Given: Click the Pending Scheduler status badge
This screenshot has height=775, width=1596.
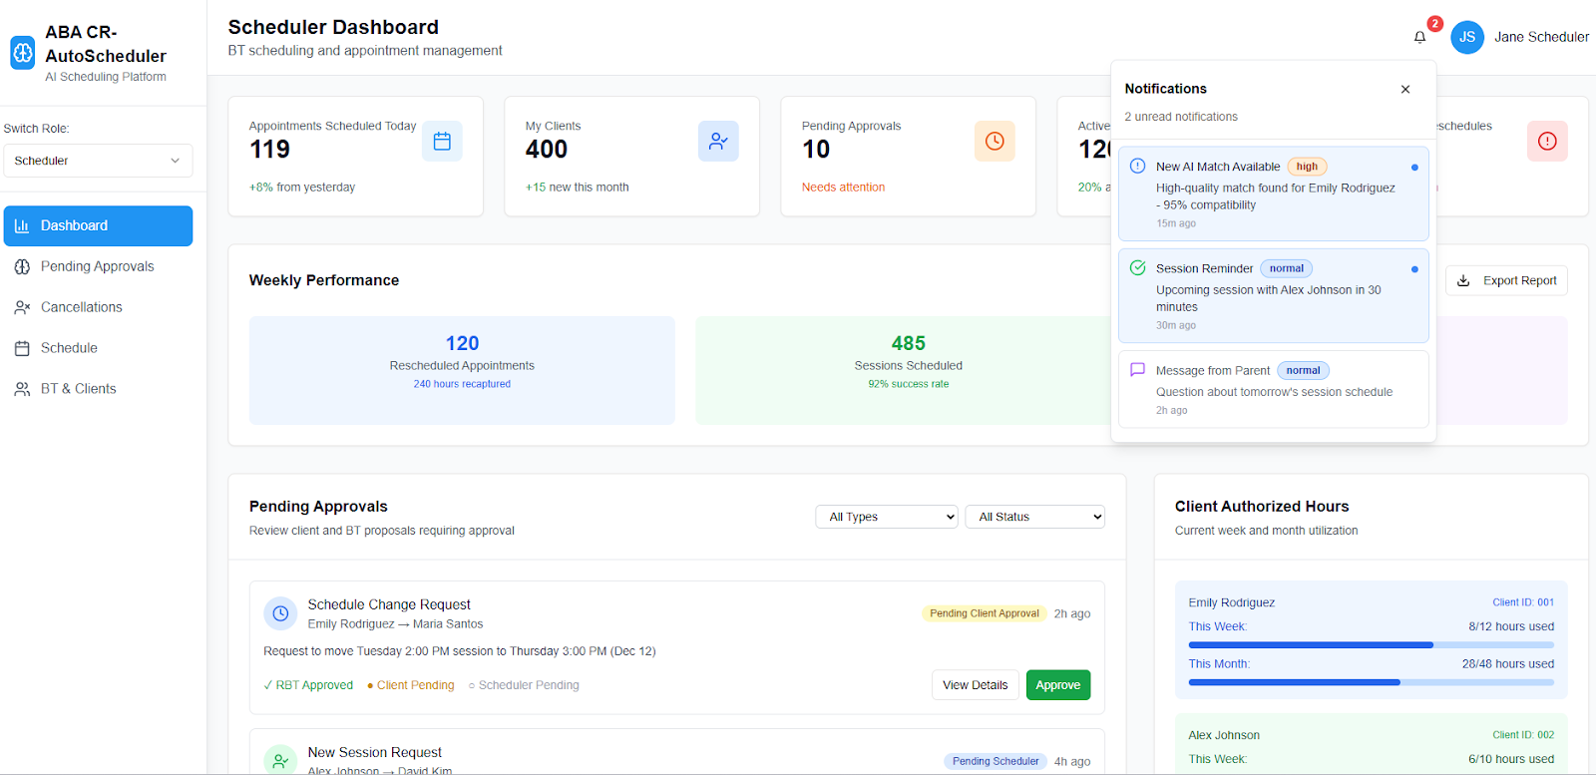Looking at the screenshot, I should [x=996, y=761].
